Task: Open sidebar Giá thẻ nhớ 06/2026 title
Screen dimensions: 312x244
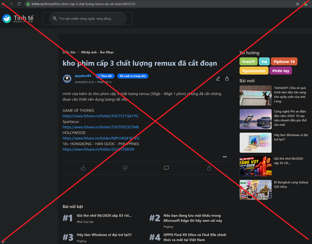Action: (x=288, y=161)
